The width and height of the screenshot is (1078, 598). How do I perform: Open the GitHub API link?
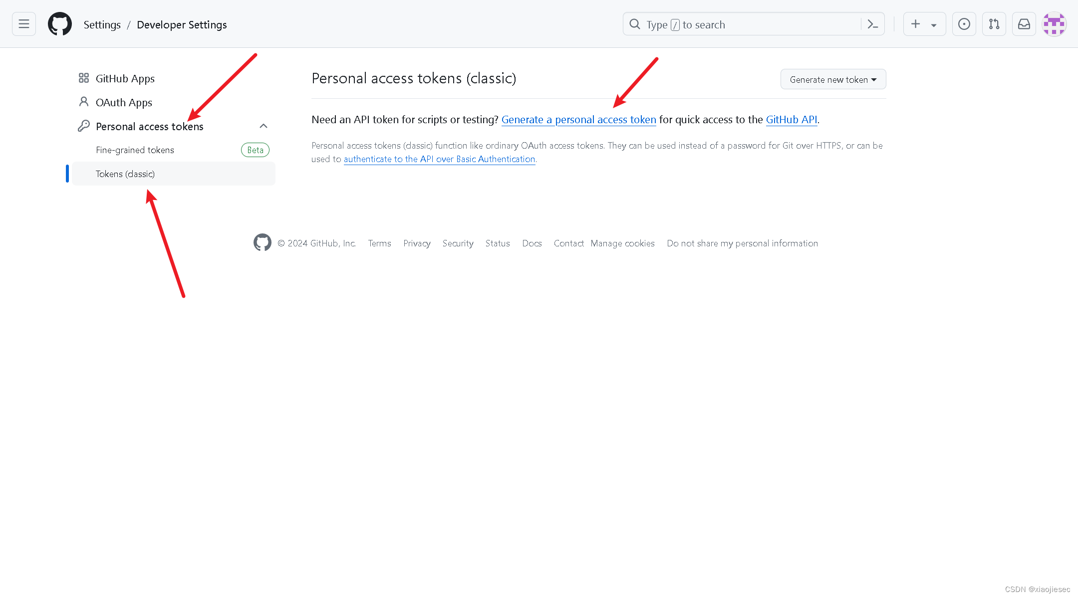[791, 120]
